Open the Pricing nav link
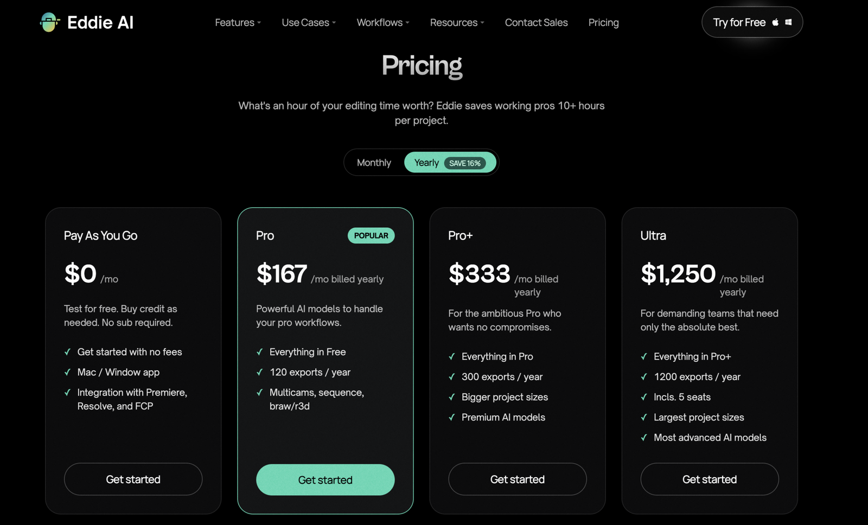The image size is (868, 525). pos(603,22)
